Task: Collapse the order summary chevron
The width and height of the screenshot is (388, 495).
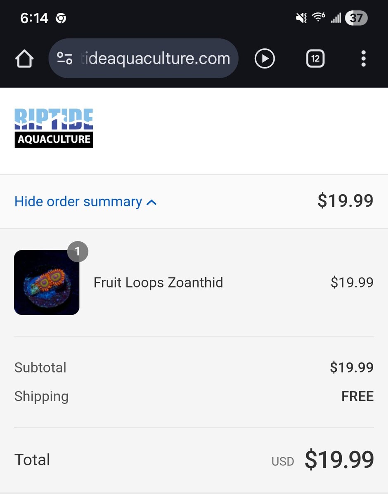Action: [x=152, y=203]
